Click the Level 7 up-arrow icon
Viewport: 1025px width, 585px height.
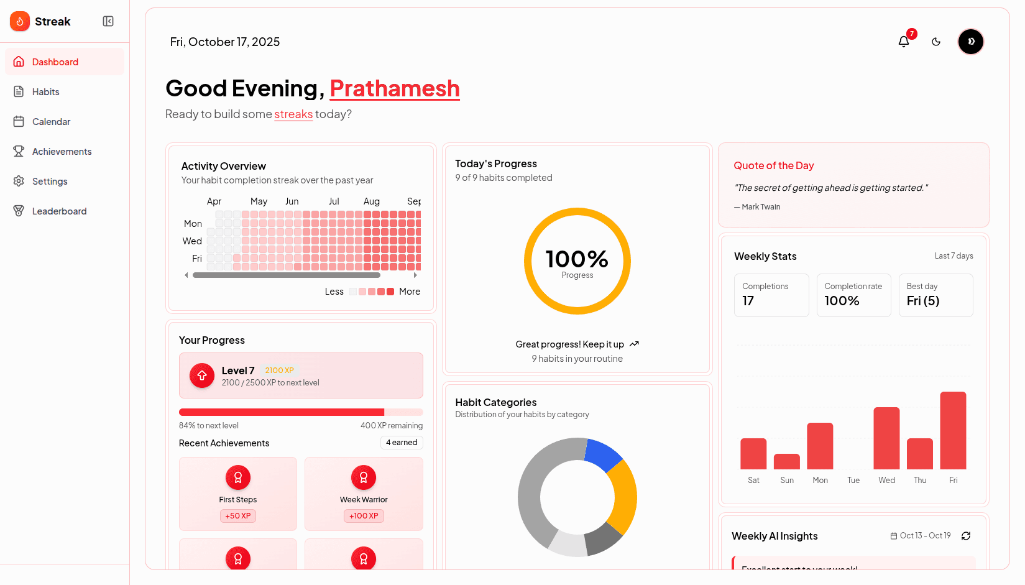click(202, 375)
